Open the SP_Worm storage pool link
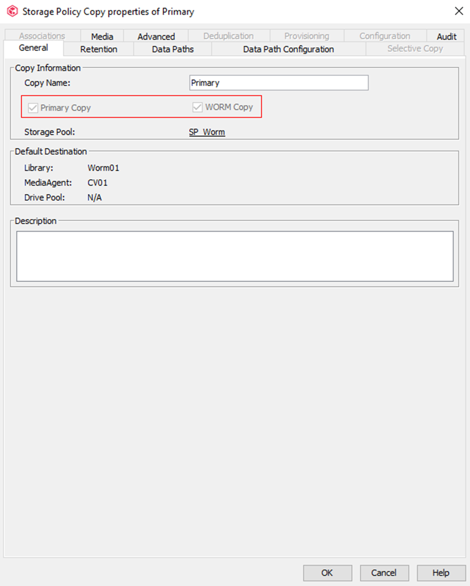470x586 pixels. coord(207,132)
